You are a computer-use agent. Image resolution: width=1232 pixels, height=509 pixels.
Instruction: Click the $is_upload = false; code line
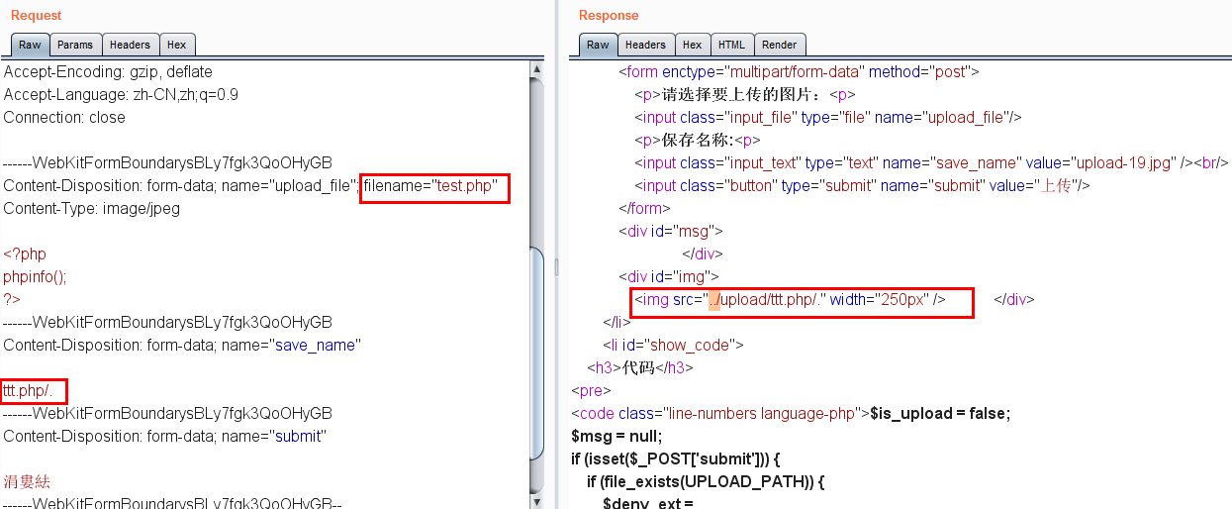940,413
